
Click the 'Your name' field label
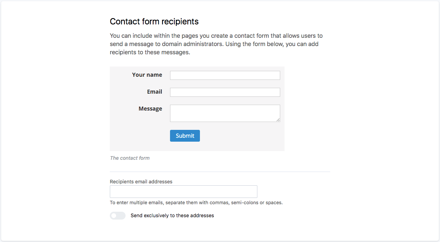147,75
